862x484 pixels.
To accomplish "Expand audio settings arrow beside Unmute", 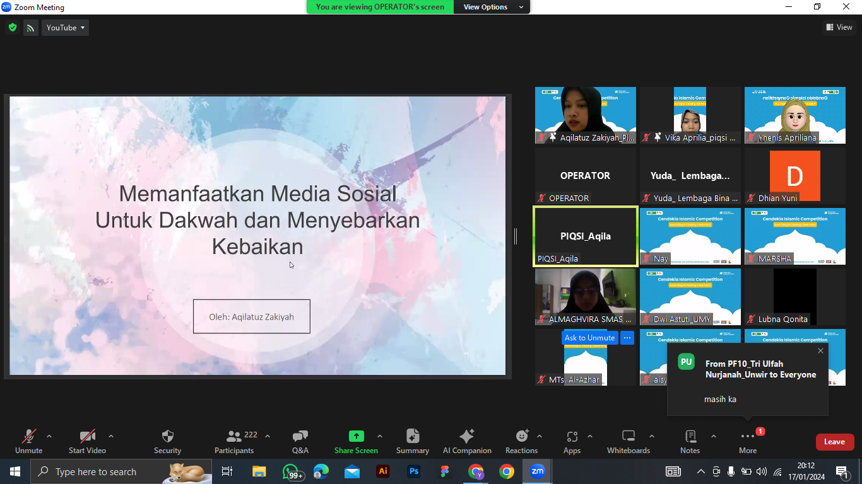I will (49, 436).
